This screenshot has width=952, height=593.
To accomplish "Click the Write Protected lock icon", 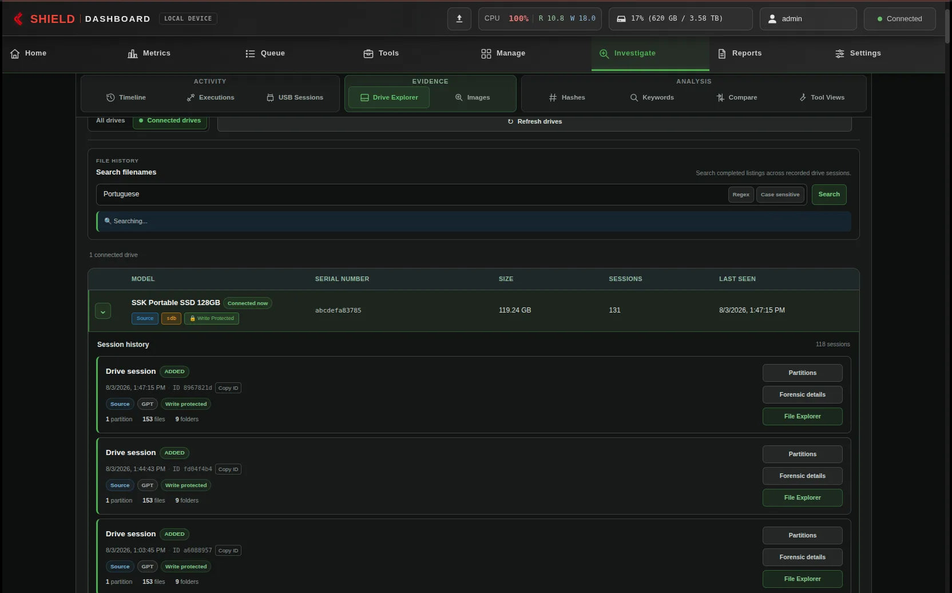I will (x=193, y=319).
